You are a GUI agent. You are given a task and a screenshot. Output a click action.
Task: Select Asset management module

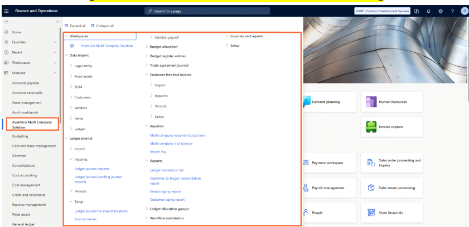pyautogui.click(x=27, y=102)
